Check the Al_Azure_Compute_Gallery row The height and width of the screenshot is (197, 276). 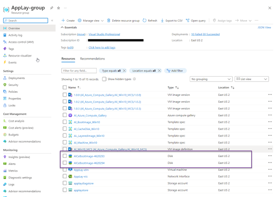(65, 115)
